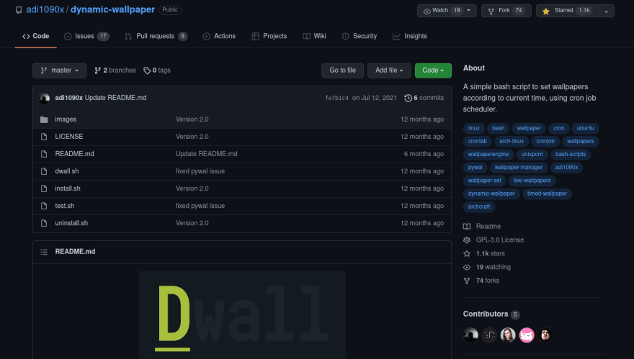Open the dwall.sh file
Image resolution: width=634 pixels, height=359 pixels.
point(67,171)
